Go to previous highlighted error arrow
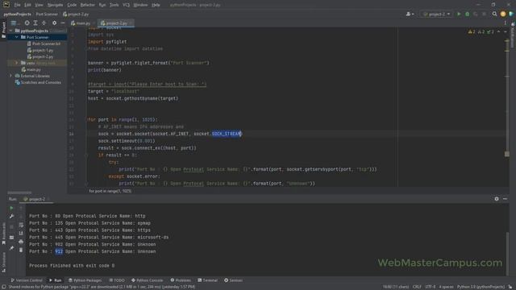Image resolution: width=516 pixels, height=290 pixels. tap(499, 32)
